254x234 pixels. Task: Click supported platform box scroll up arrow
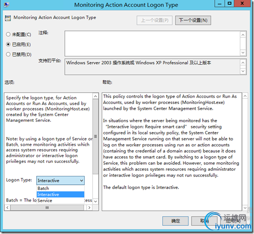point(243,62)
